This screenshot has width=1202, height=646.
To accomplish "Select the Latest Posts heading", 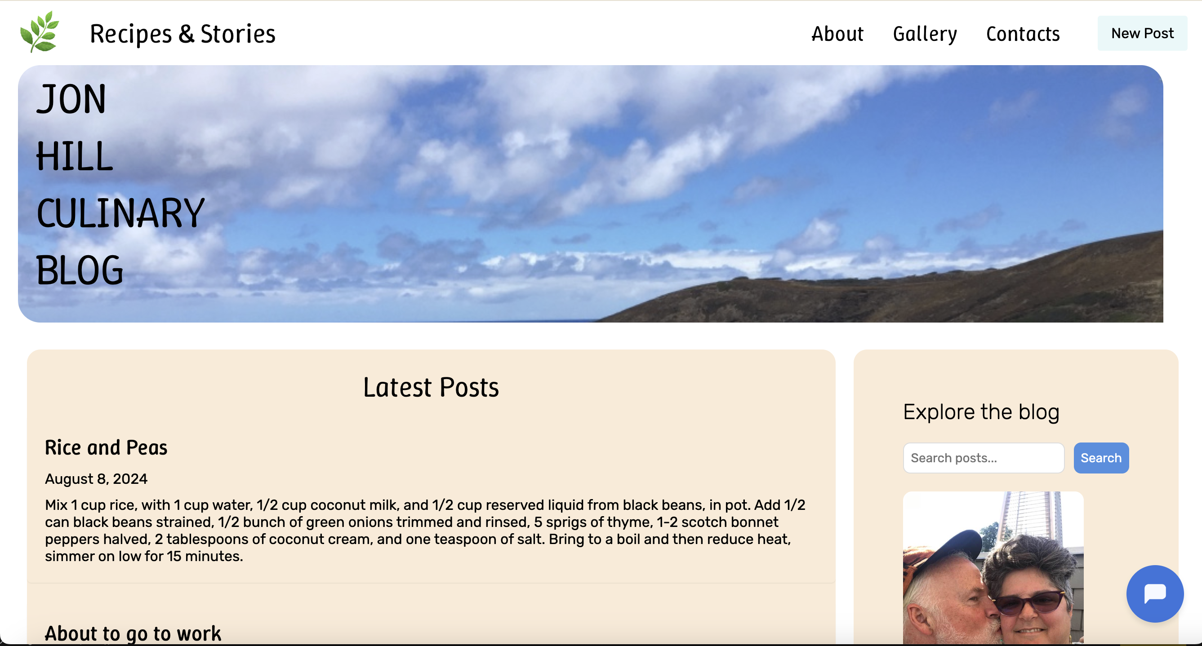I will pyautogui.click(x=431, y=387).
